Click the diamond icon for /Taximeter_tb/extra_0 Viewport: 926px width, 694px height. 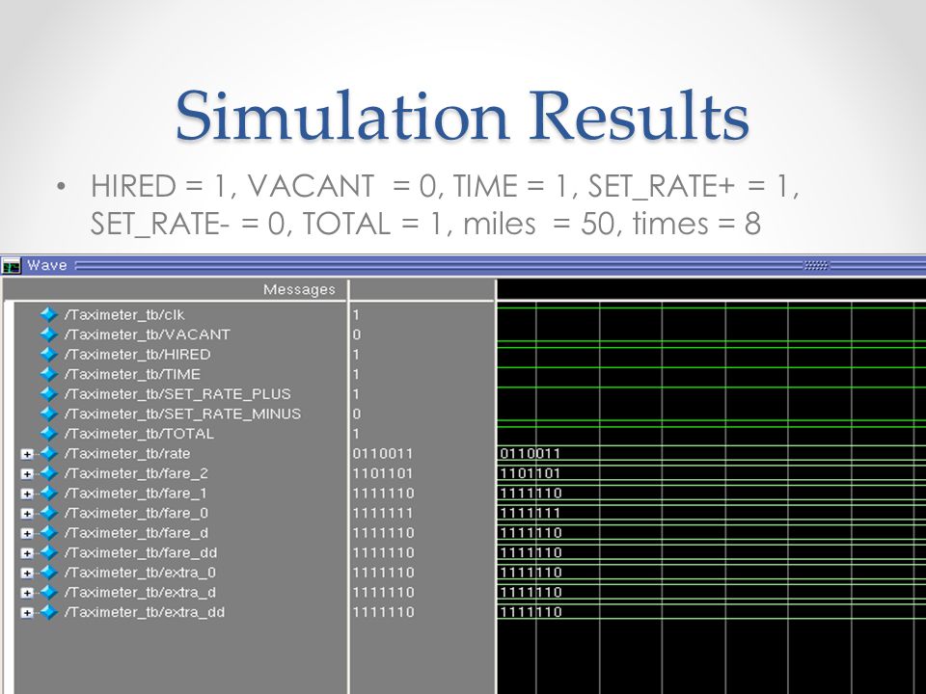point(48,573)
